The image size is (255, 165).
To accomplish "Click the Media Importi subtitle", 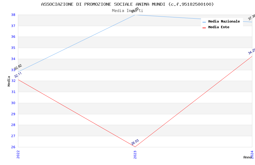I will click(x=127, y=11).
